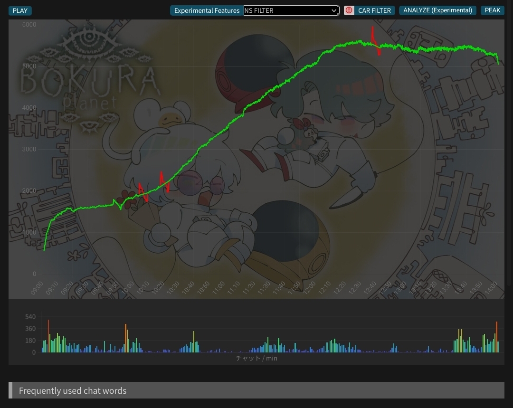Click the 540 chat axis label

click(30, 317)
